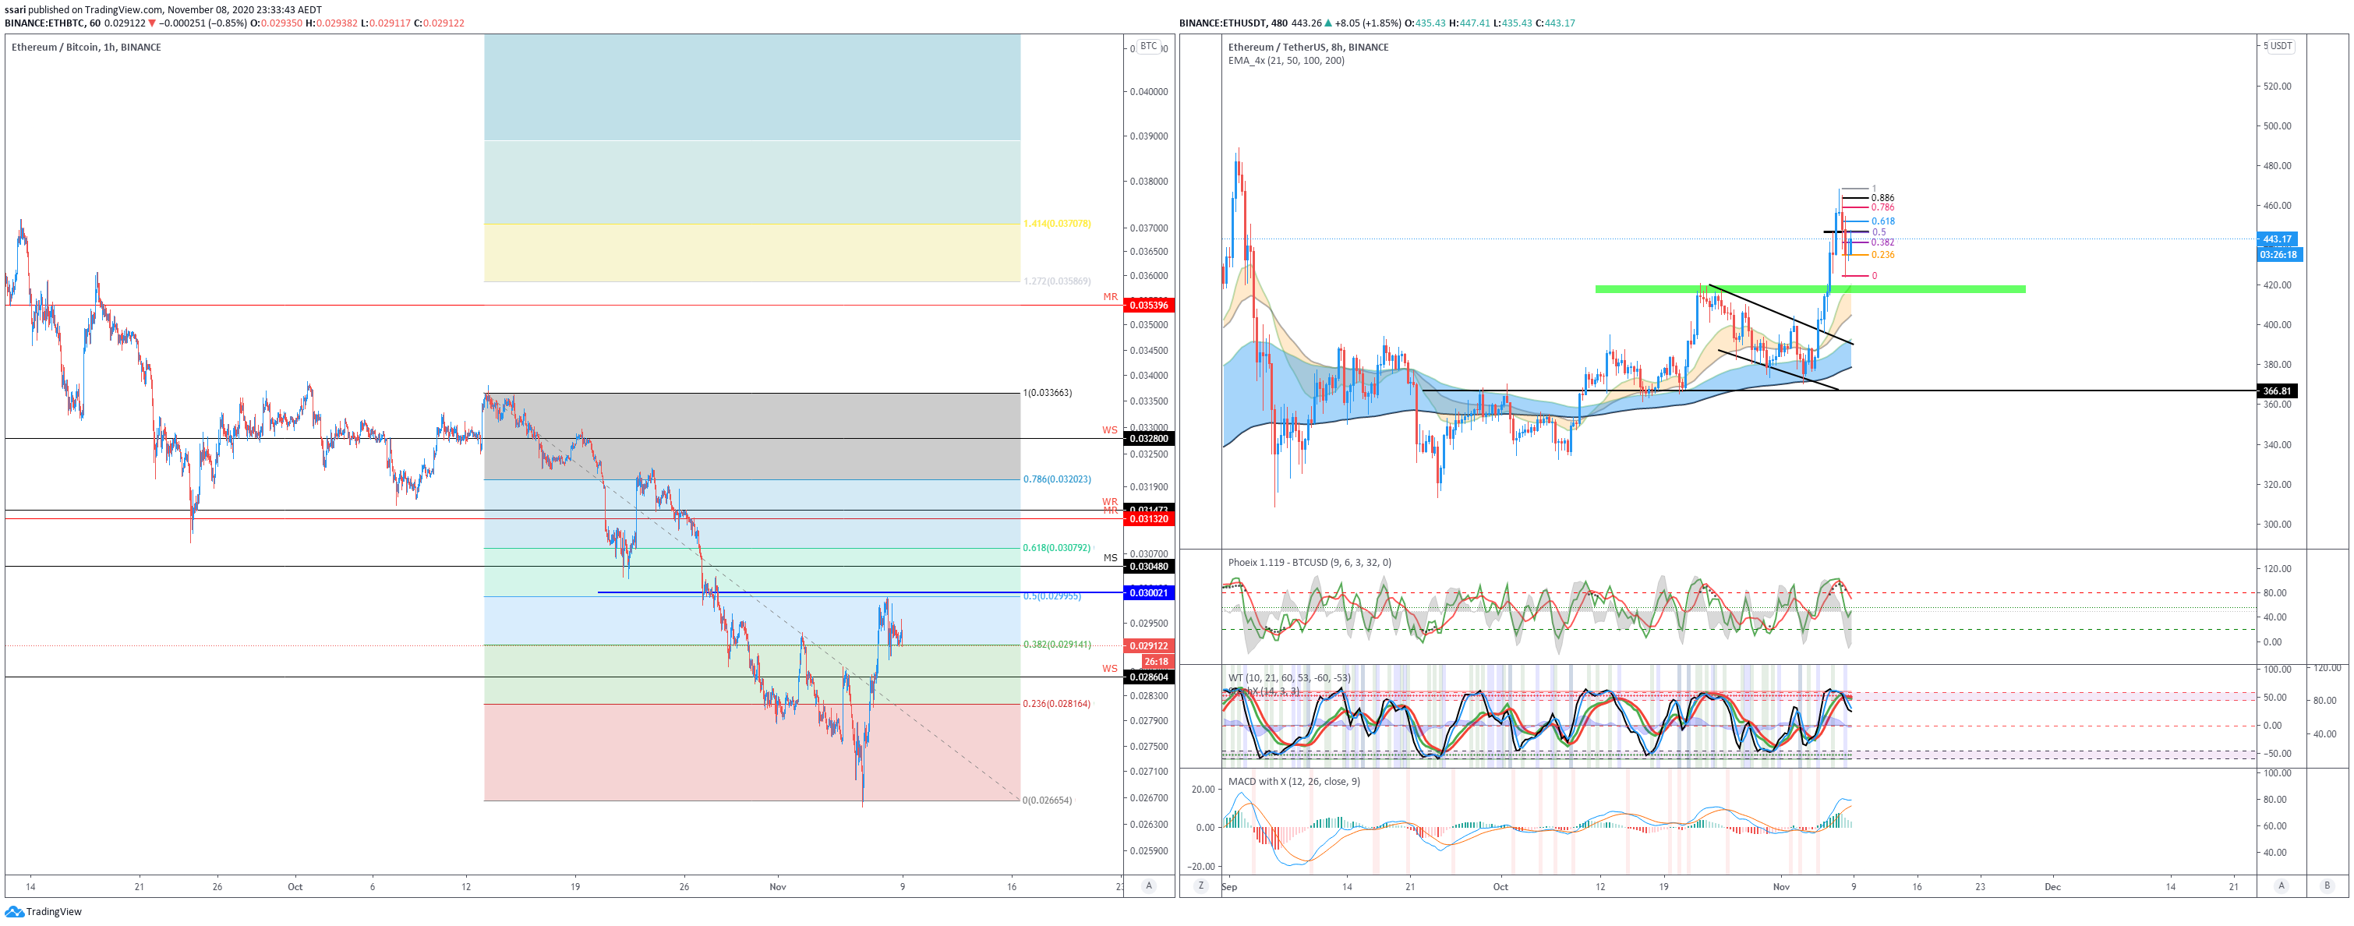Screen dimensions: 2354x926
Task: Click the blue 443.17 price label
Action: tap(2278, 239)
